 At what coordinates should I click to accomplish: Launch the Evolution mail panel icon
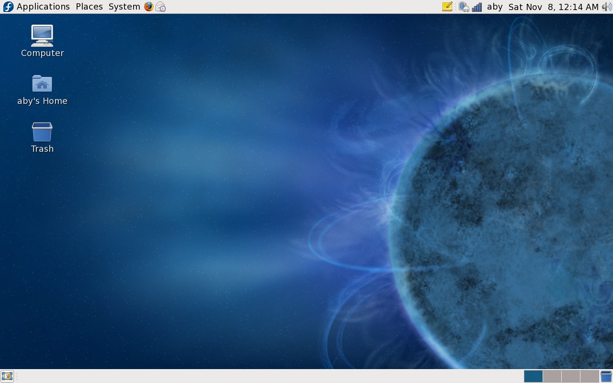point(161,7)
